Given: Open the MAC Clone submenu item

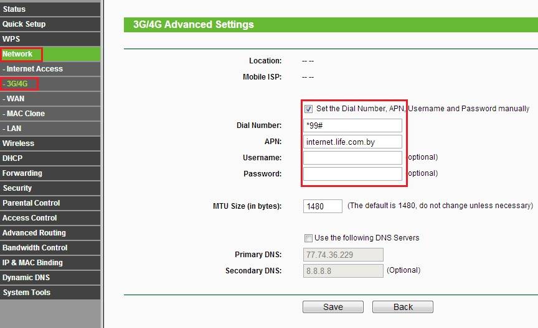Looking at the screenshot, I should coord(50,114).
